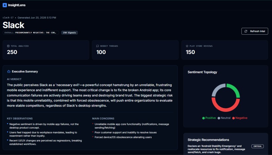Click the Total Analyzed value 250
Screen dimensions: 272x155
12,52
